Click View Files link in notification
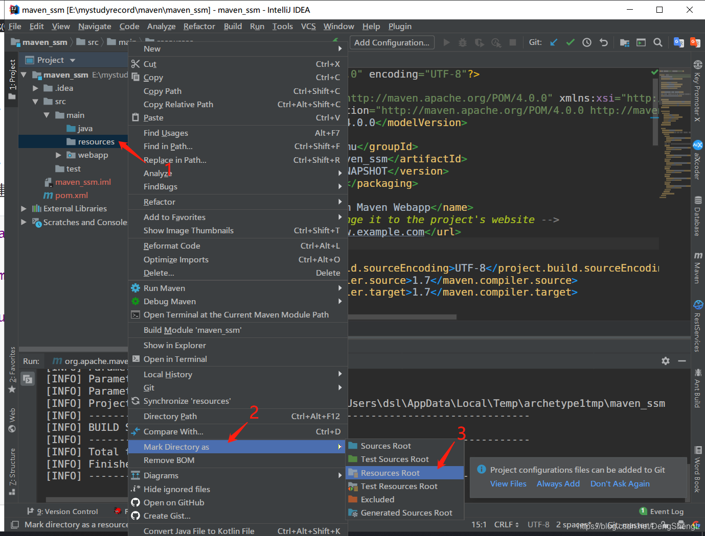The width and height of the screenshot is (705, 536). pos(508,484)
